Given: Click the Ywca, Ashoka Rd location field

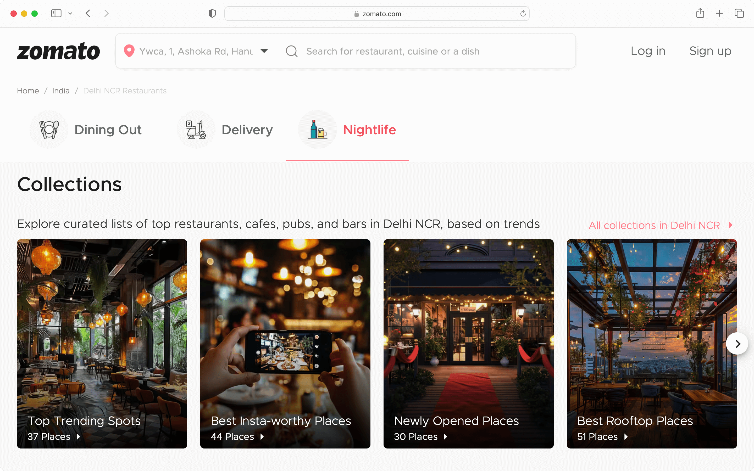Looking at the screenshot, I should (196, 51).
